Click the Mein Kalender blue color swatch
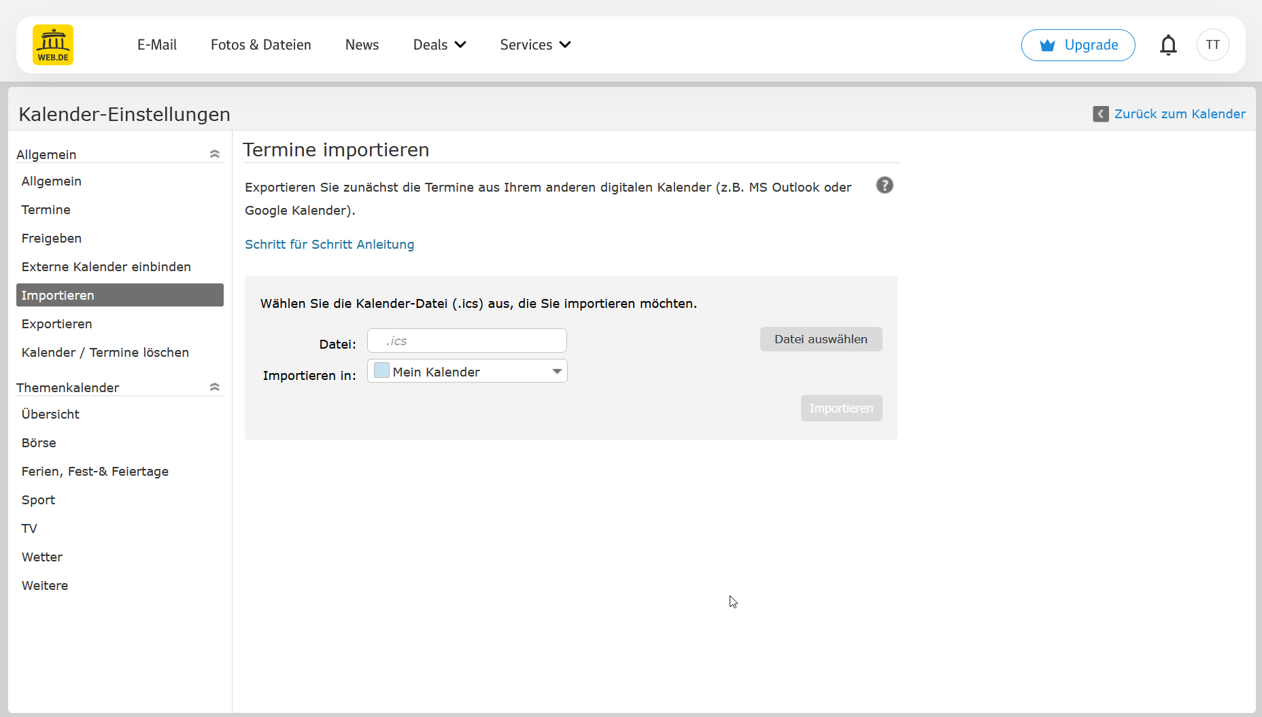1262x717 pixels. click(381, 371)
